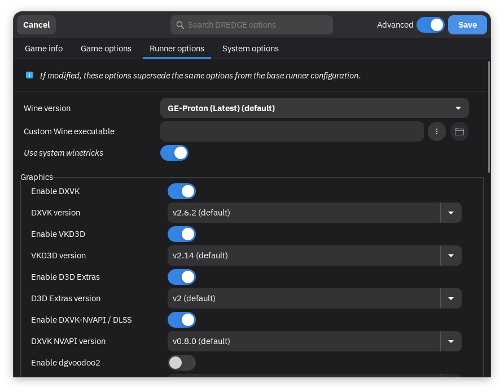
Task: Disable Use system winetricks
Action: [x=174, y=153]
